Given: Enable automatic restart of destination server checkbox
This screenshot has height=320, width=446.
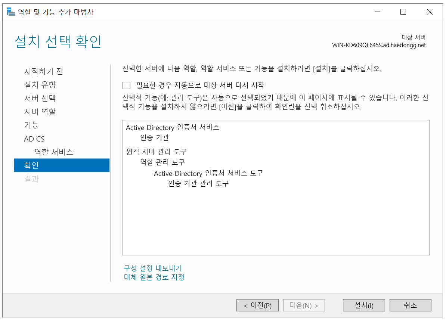Looking at the screenshot, I should 126,86.
